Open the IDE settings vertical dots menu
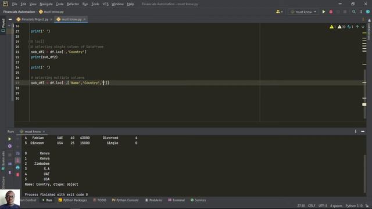The image size is (372, 209). [361, 12]
